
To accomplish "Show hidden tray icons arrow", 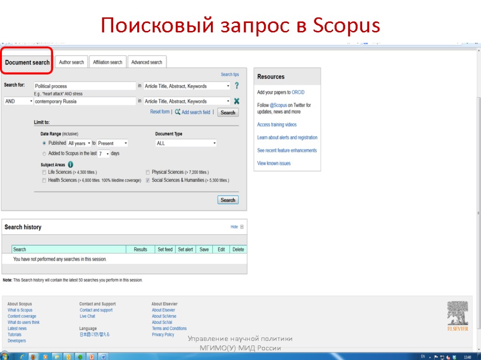I will click(430, 357).
